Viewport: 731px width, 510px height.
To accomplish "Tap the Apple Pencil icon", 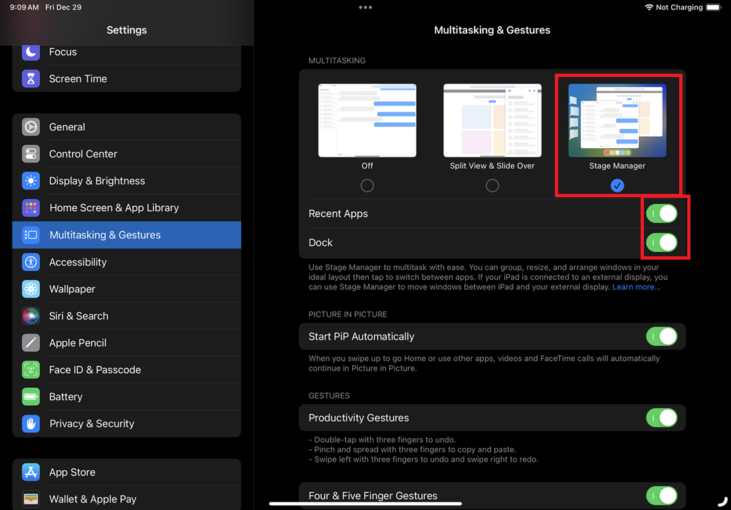I will 31,343.
